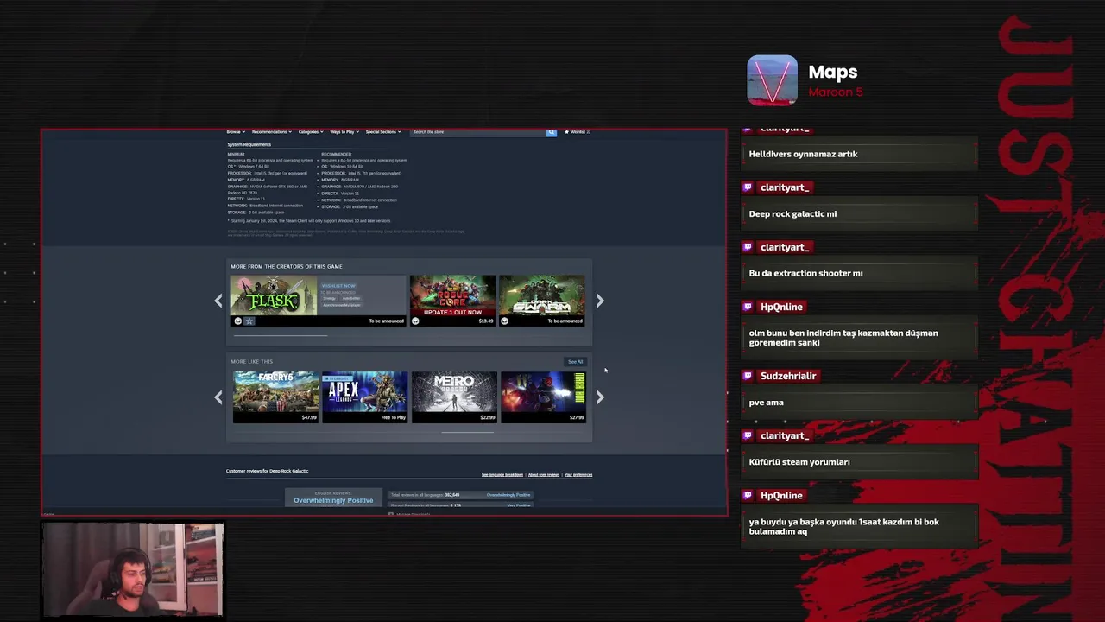Open Your preferences link
Image resolution: width=1105 pixels, height=622 pixels.
tap(578, 475)
